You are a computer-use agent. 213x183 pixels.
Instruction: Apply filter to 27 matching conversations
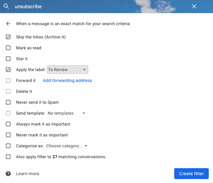coord(8,157)
